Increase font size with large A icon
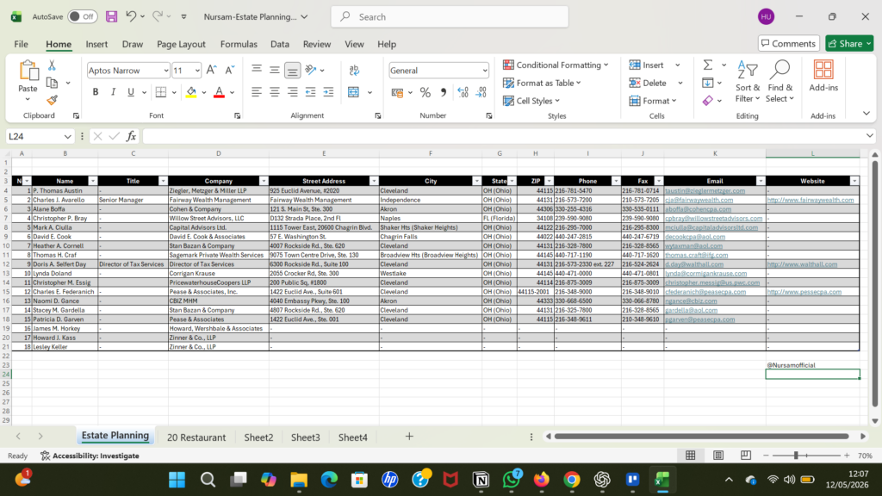 (211, 71)
